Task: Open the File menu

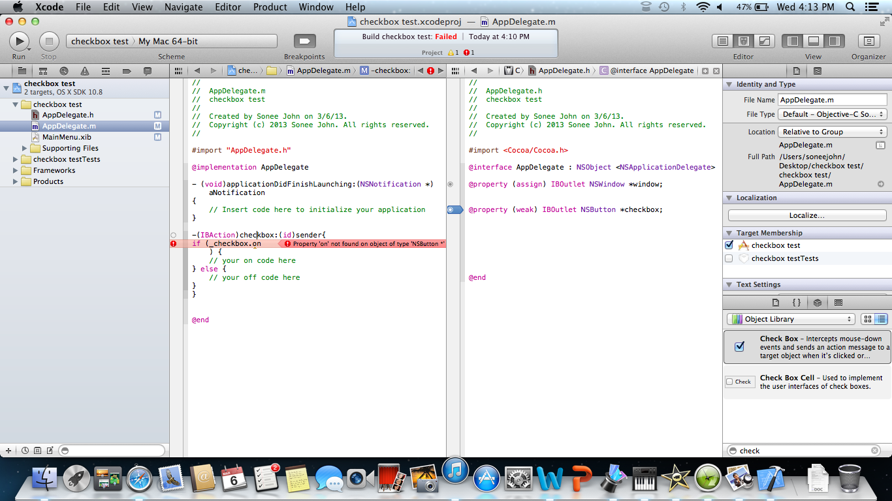Action: coord(83,7)
